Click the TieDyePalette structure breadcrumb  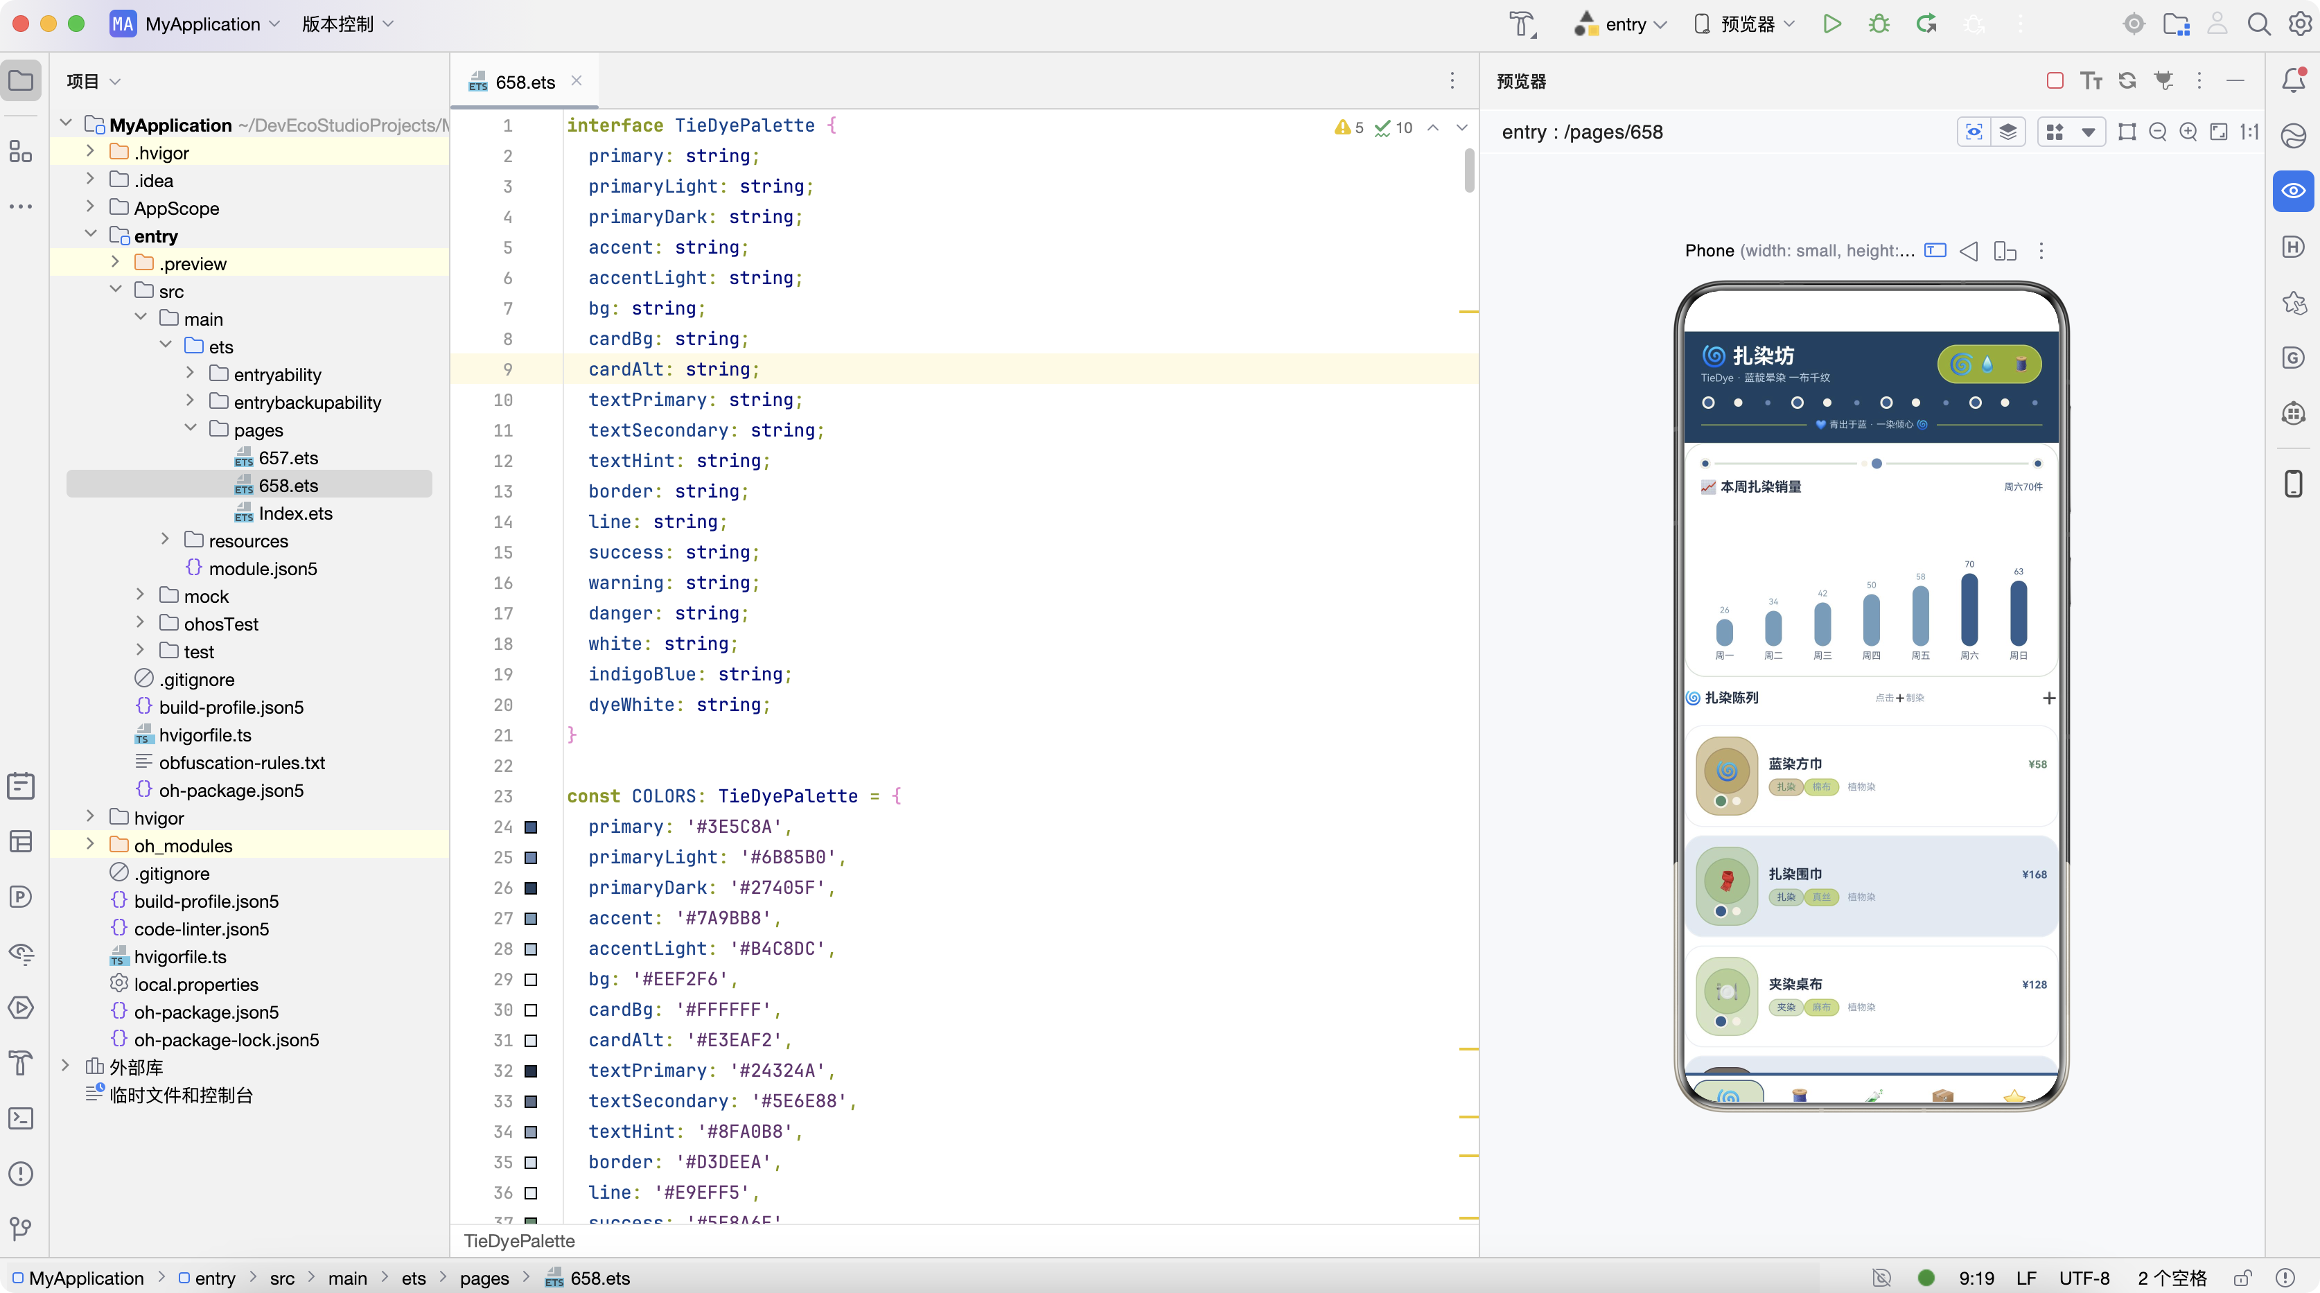pyautogui.click(x=519, y=1241)
